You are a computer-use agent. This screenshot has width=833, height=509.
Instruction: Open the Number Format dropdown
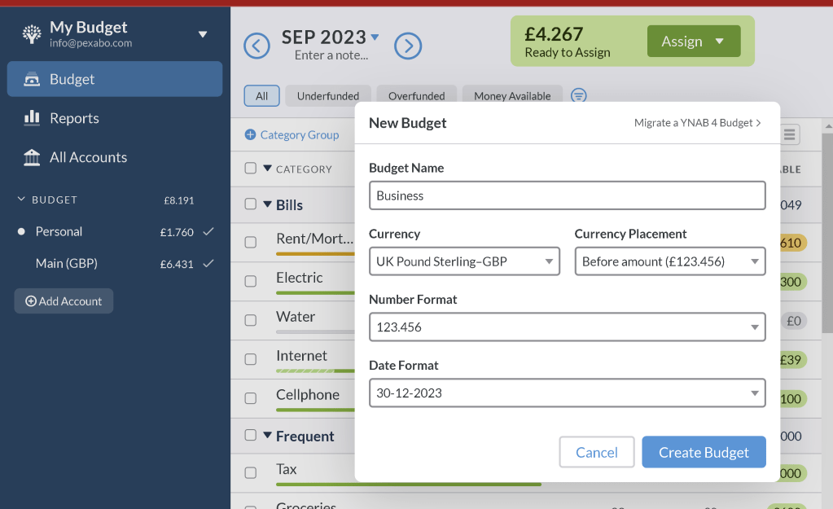pyautogui.click(x=568, y=327)
